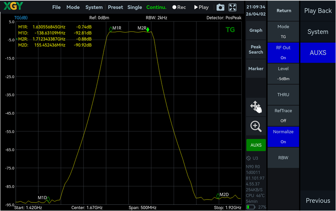Start recording with Rec button

click(179, 7)
